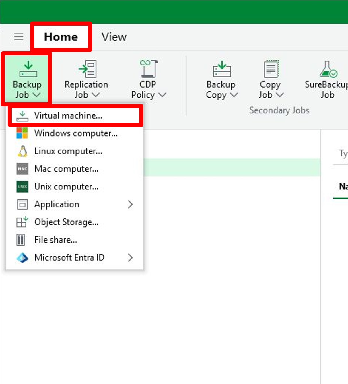Click the Replication Job ribbon icon
This screenshot has width=348, height=384.
click(88, 69)
